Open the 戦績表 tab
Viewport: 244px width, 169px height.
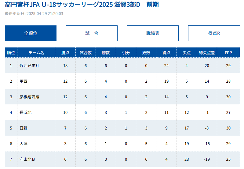[153, 33]
